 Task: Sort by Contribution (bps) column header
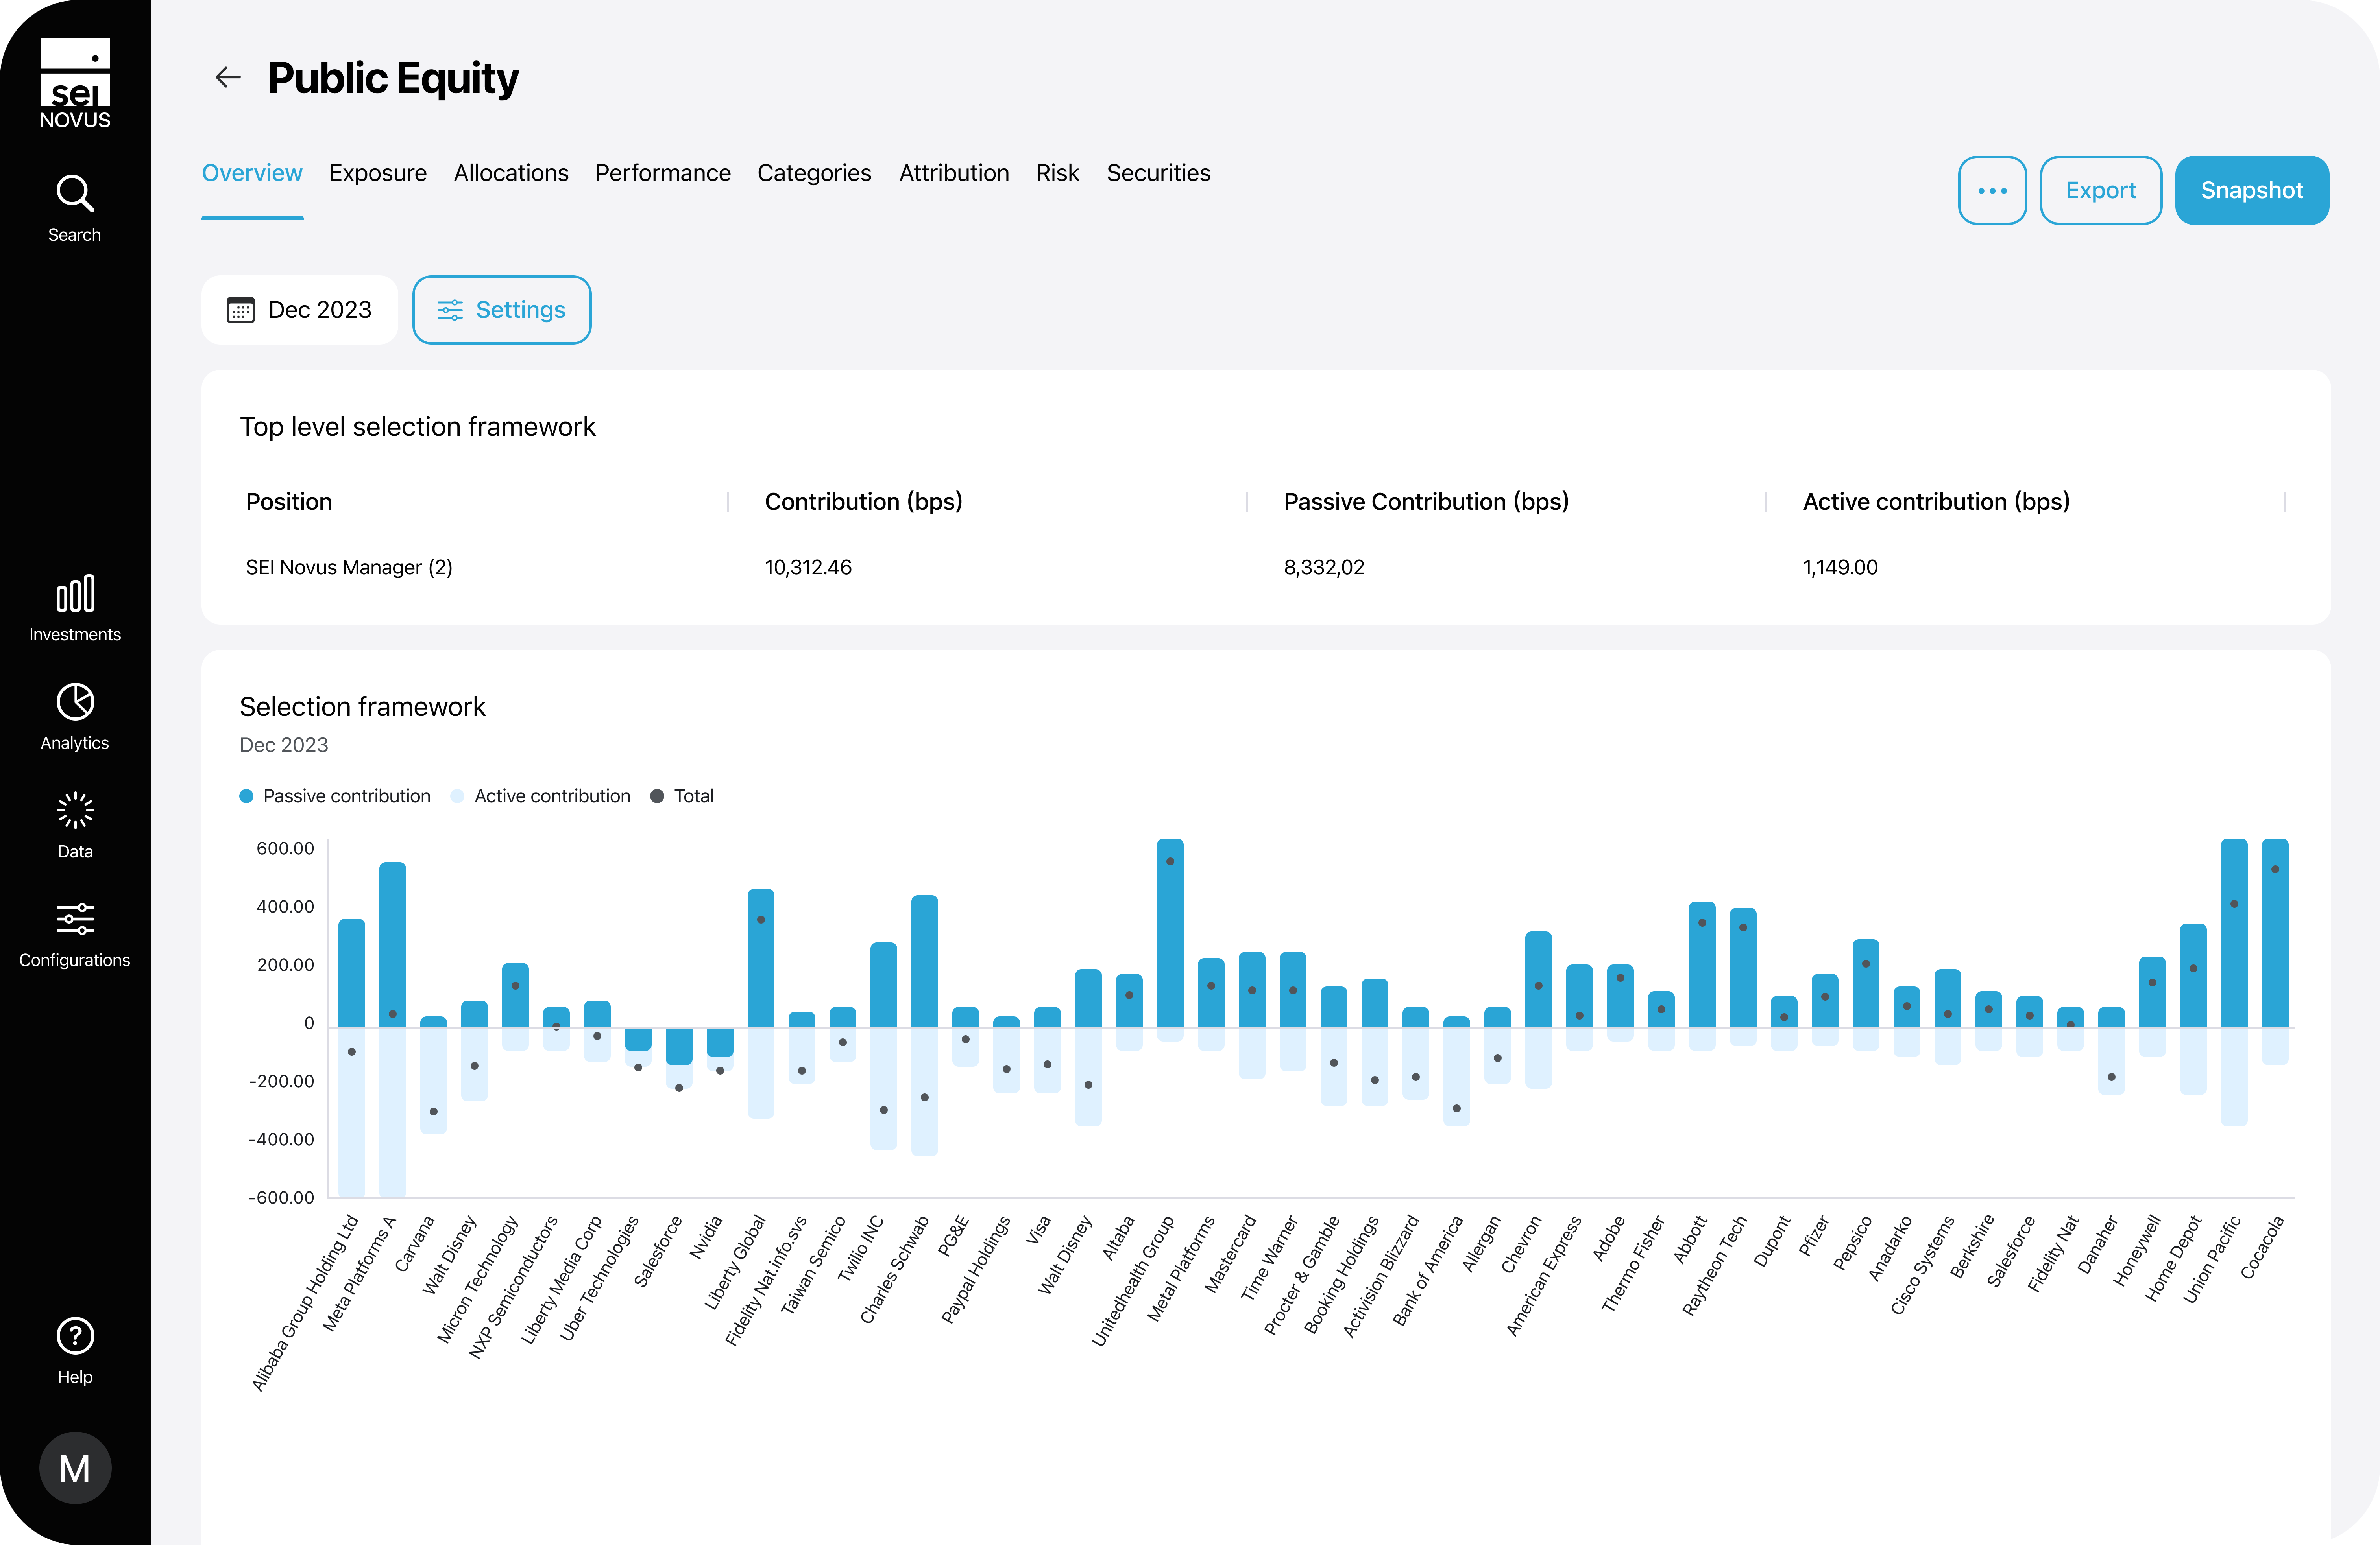click(864, 501)
